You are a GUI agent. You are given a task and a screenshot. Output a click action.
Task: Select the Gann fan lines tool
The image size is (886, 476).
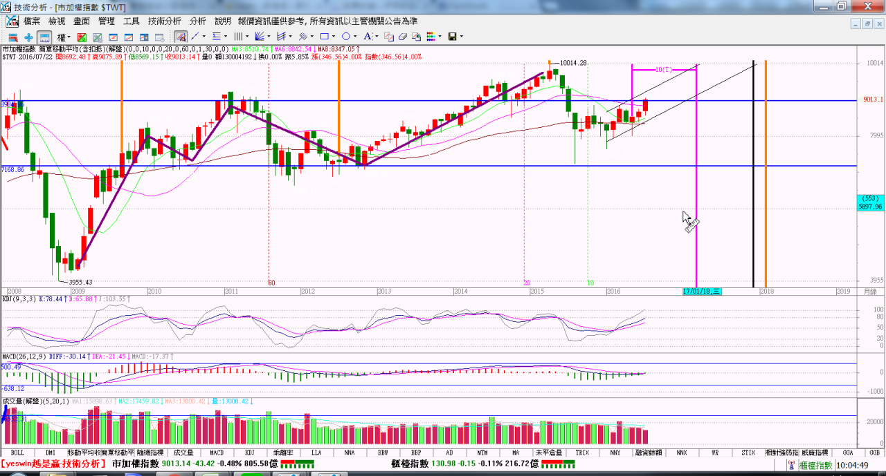point(260,37)
